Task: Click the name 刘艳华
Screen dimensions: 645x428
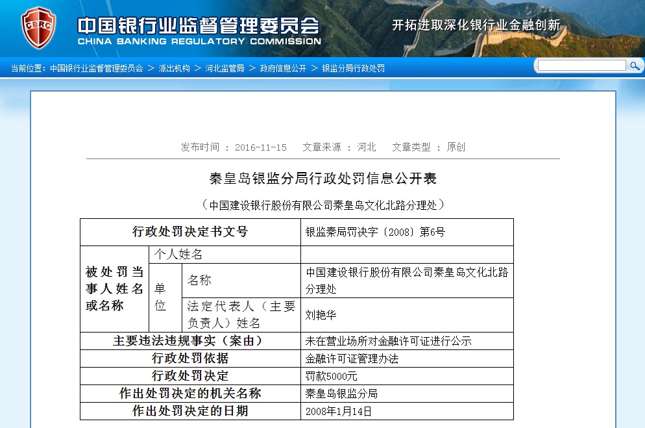Action: pyautogui.click(x=321, y=315)
